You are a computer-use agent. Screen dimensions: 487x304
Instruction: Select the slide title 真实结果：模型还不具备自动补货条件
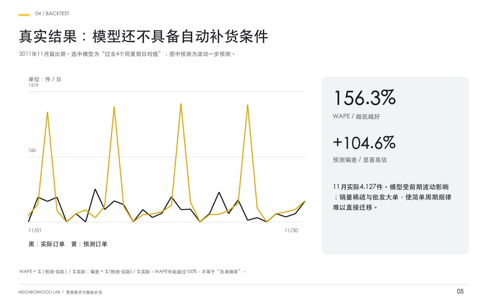tap(143, 36)
